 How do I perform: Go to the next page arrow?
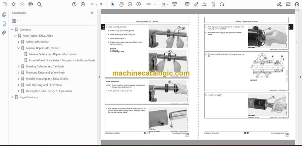[x=83, y=4]
